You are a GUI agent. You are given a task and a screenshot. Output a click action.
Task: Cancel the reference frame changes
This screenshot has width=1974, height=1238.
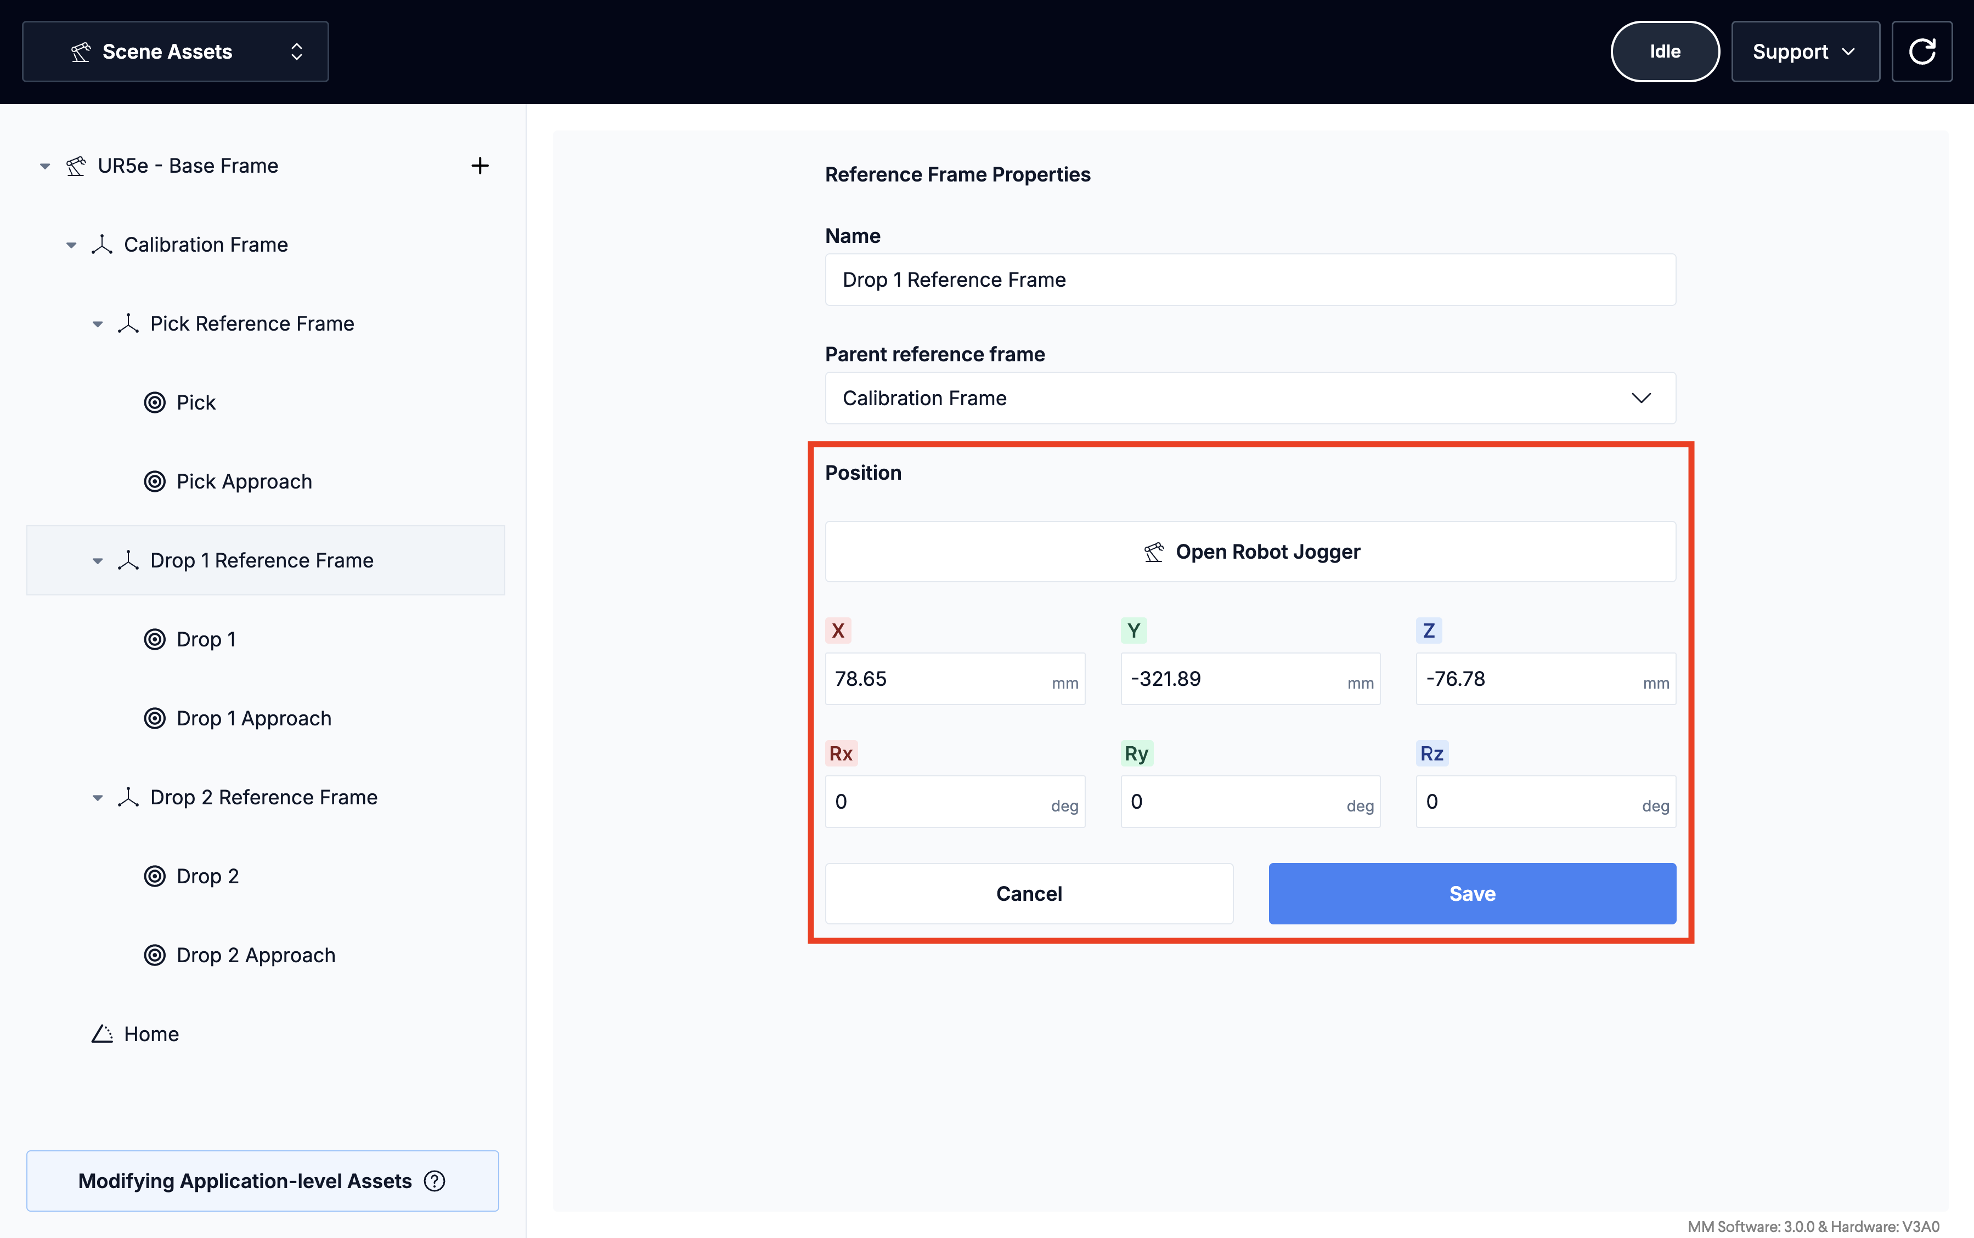(1029, 894)
